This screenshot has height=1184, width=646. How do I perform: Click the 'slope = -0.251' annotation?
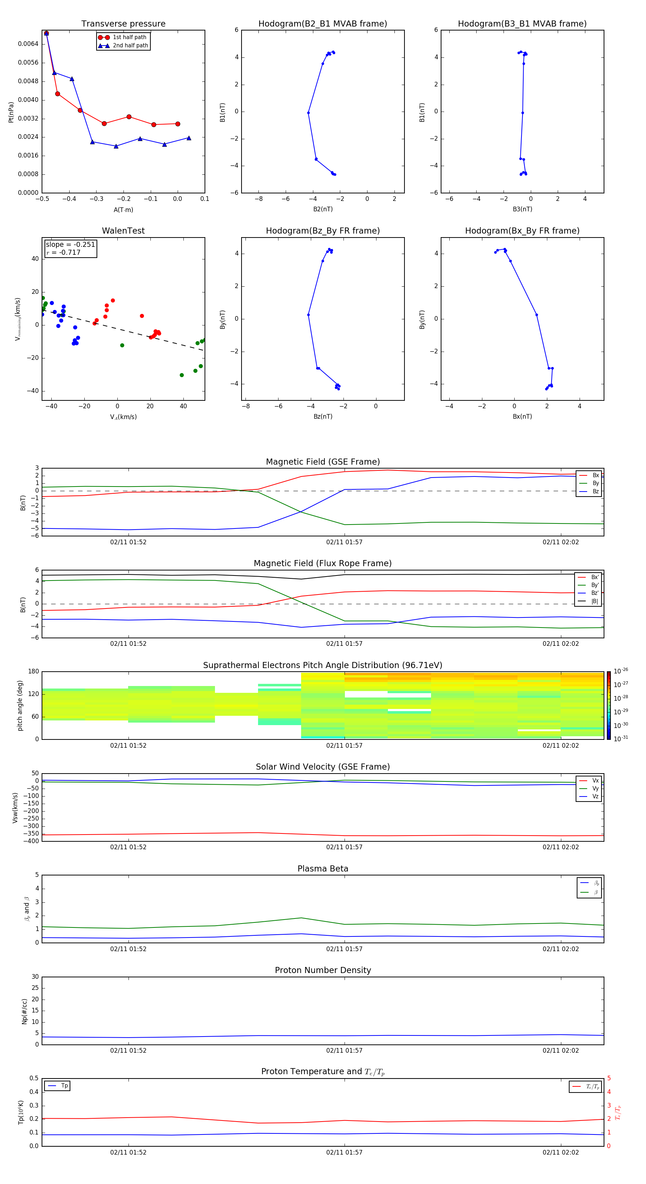(x=70, y=245)
